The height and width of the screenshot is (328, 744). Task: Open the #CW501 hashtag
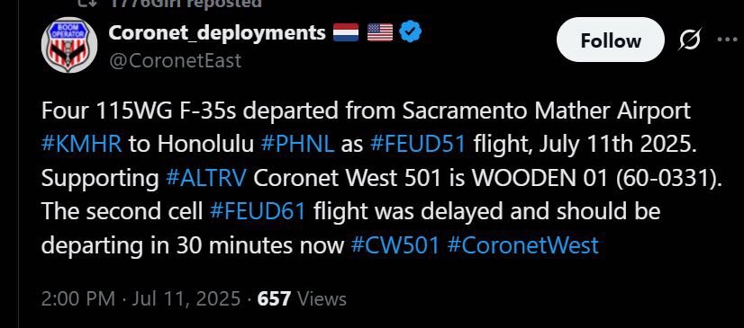395,245
